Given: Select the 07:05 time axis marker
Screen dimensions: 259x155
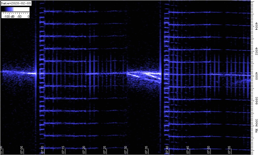Looking at the screenshot, I should [x=22, y=150].
